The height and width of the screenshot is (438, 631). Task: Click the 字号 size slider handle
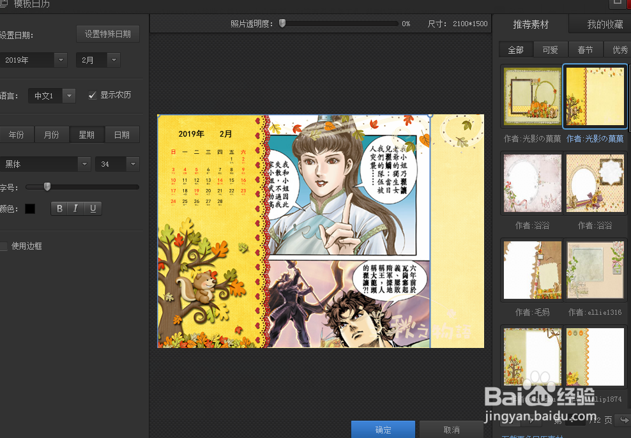tap(47, 186)
